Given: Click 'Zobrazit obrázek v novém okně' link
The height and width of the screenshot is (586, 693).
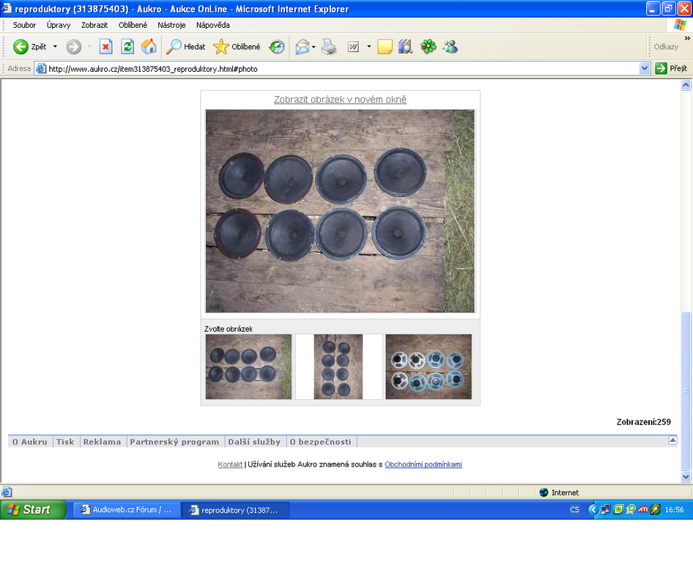Looking at the screenshot, I should click(341, 100).
